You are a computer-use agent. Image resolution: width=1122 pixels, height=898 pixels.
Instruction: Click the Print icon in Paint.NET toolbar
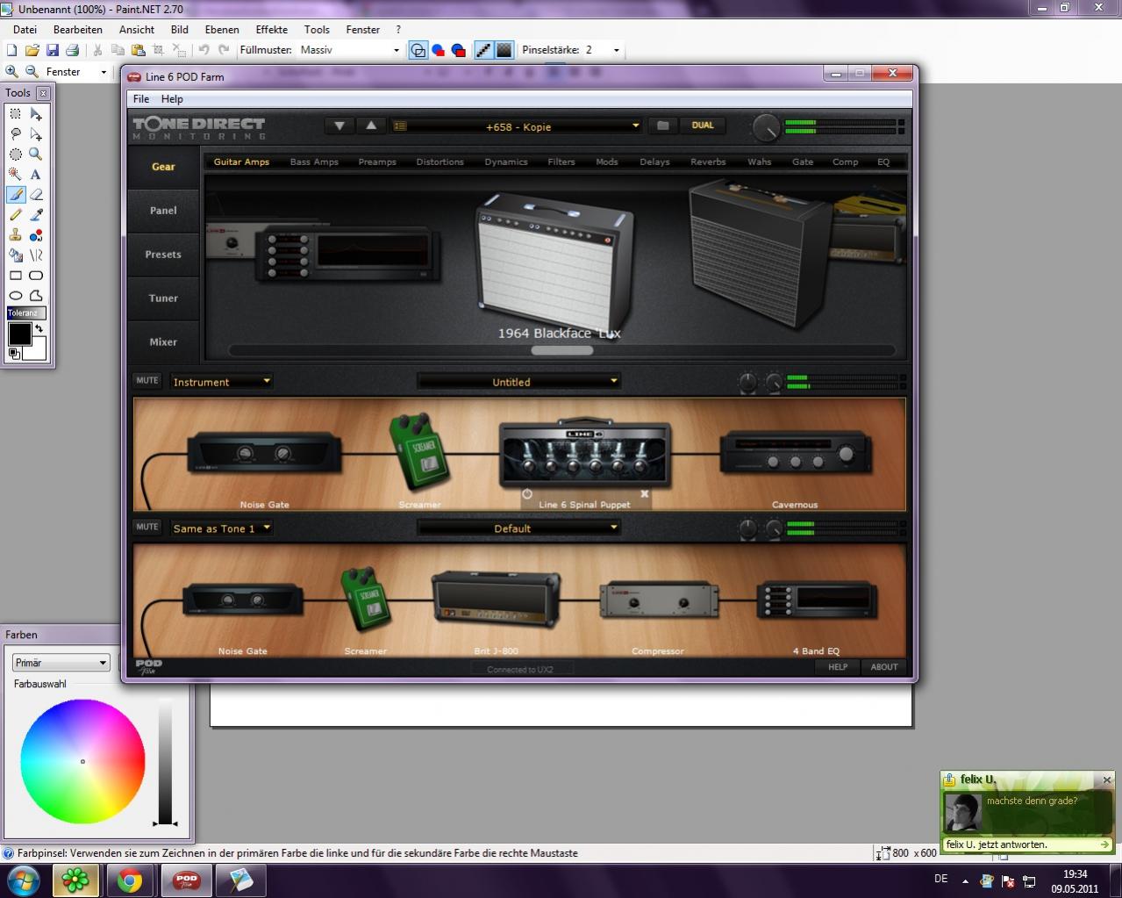[72, 50]
